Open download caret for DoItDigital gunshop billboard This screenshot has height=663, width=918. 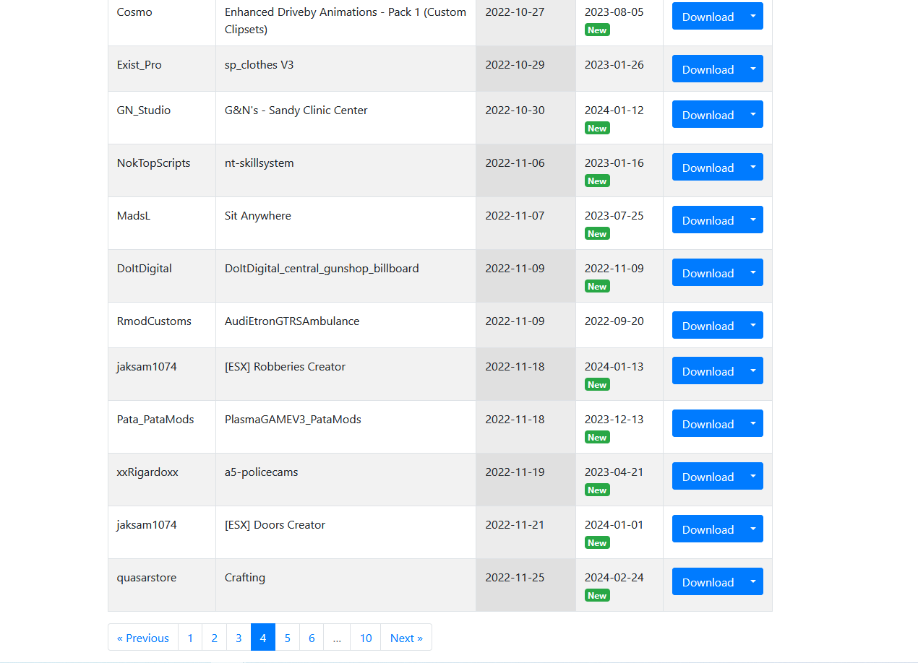(x=753, y=272)
